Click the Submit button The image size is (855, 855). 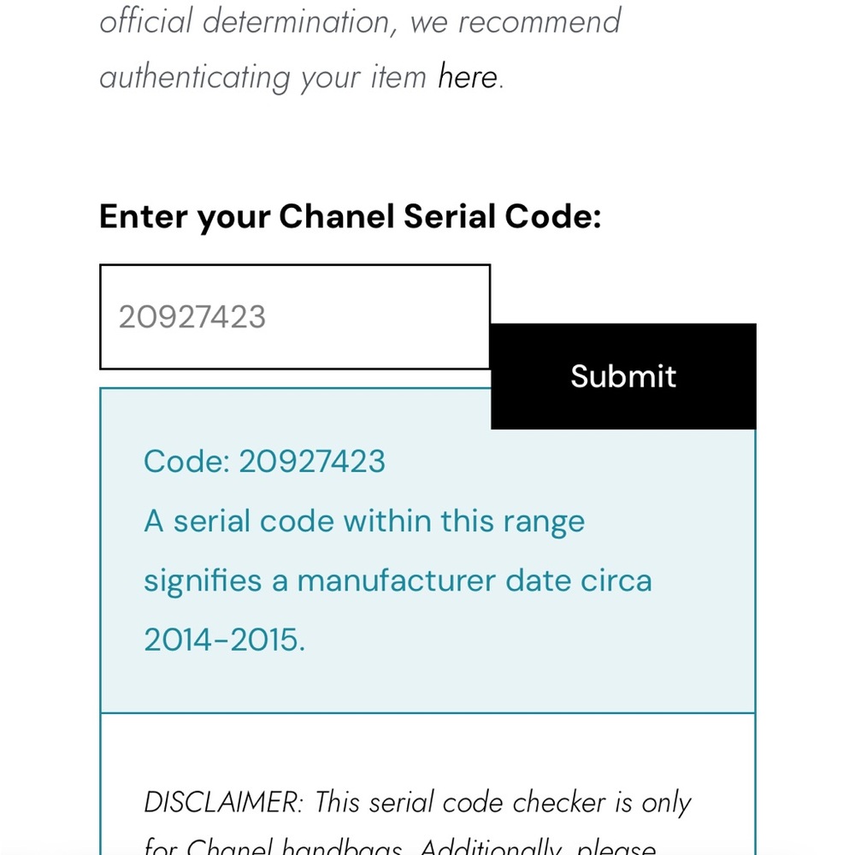[623, 376]
